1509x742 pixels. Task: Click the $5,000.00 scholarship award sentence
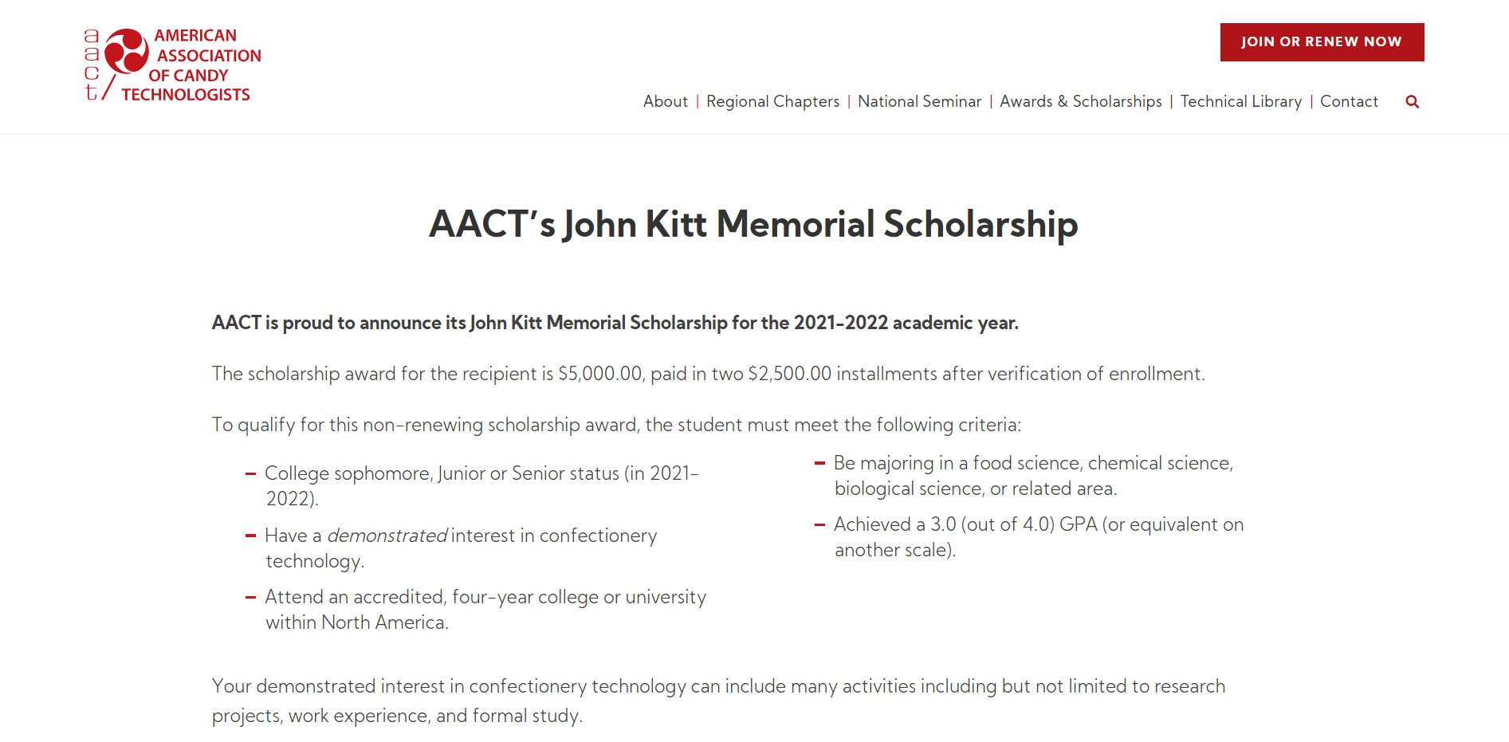pos(708,374)
